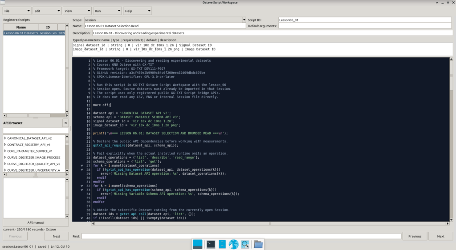Collapse the if block fold at line 33

tap(82, 190)
